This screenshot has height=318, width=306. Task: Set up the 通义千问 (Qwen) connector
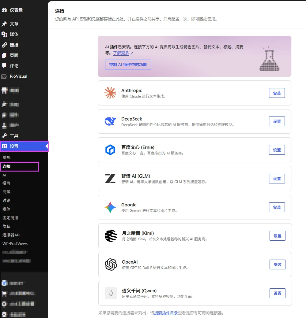pyautogui.click(x=277, y=293)
